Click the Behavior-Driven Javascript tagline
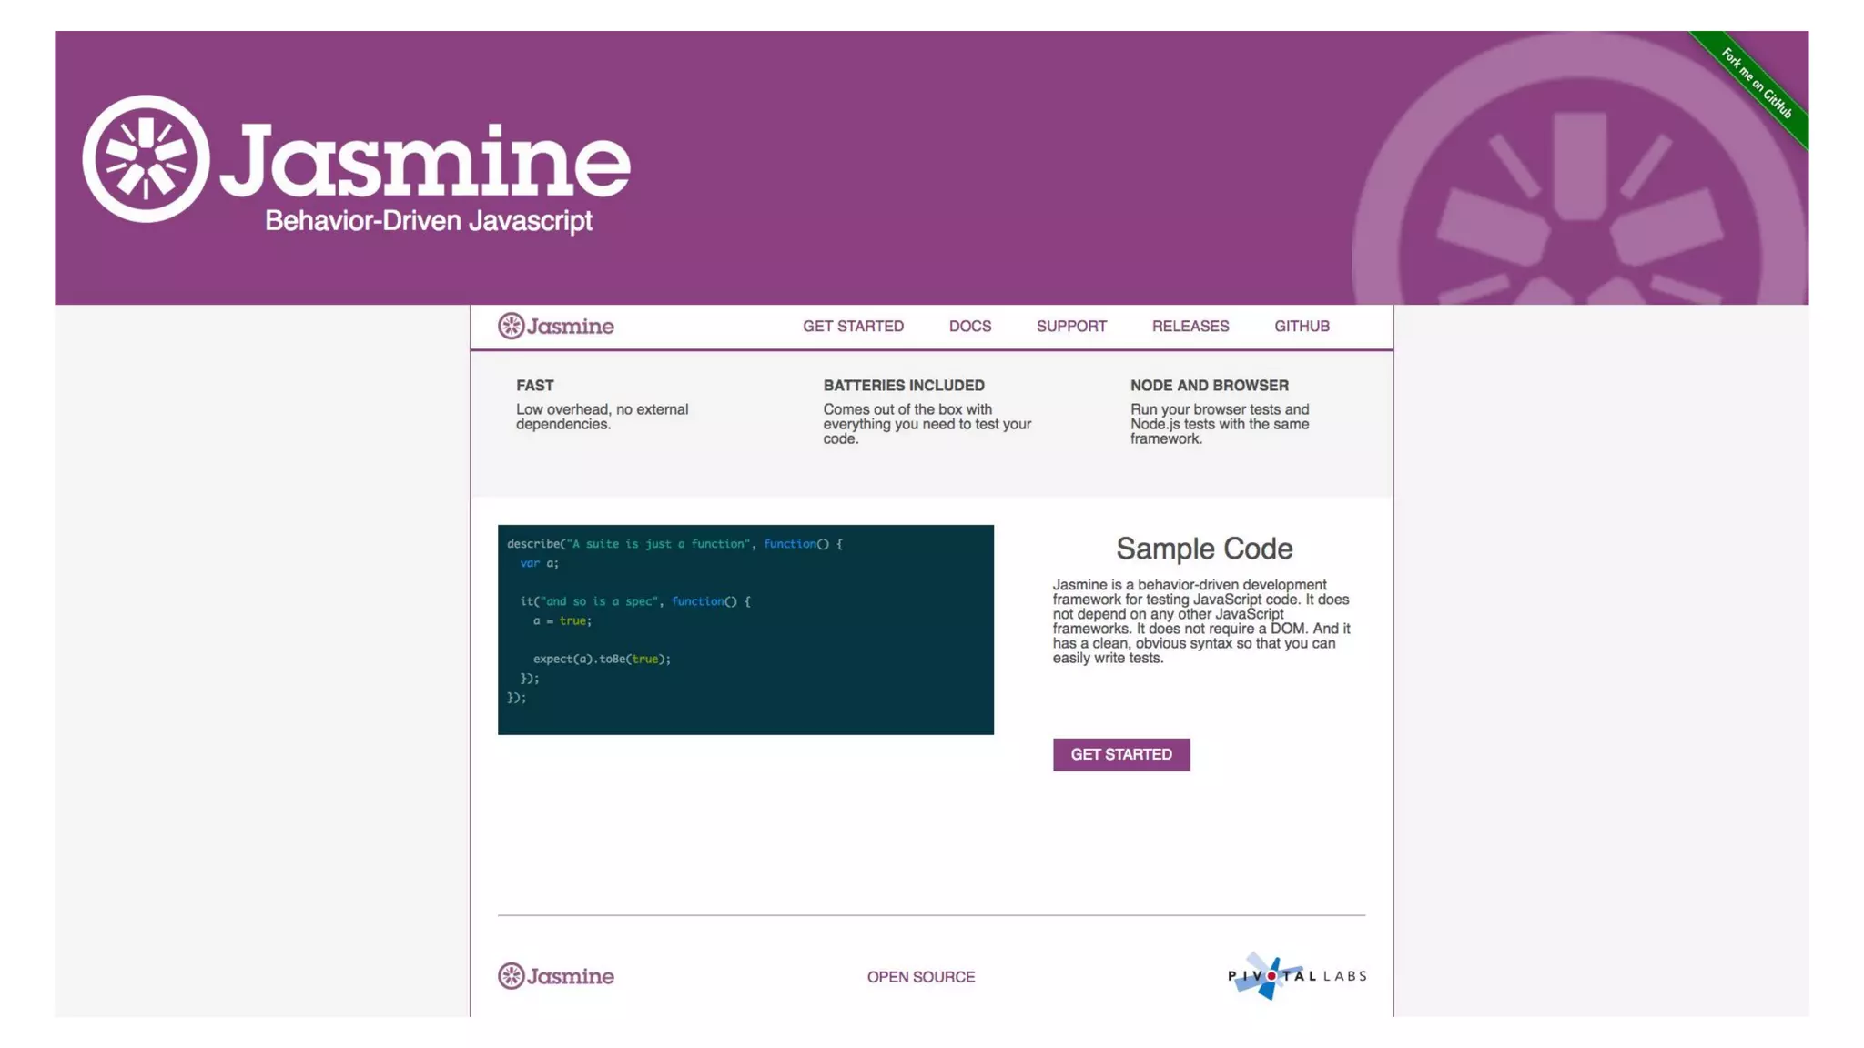The width and height of the screenshot is (1864, 1048). [x=428, y=221]
